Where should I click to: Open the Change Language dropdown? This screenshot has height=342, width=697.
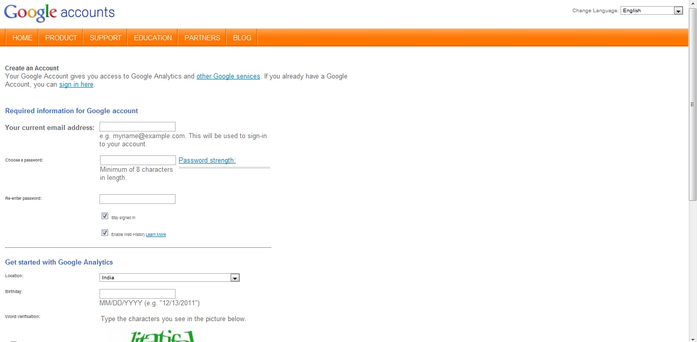coord(652,11)
